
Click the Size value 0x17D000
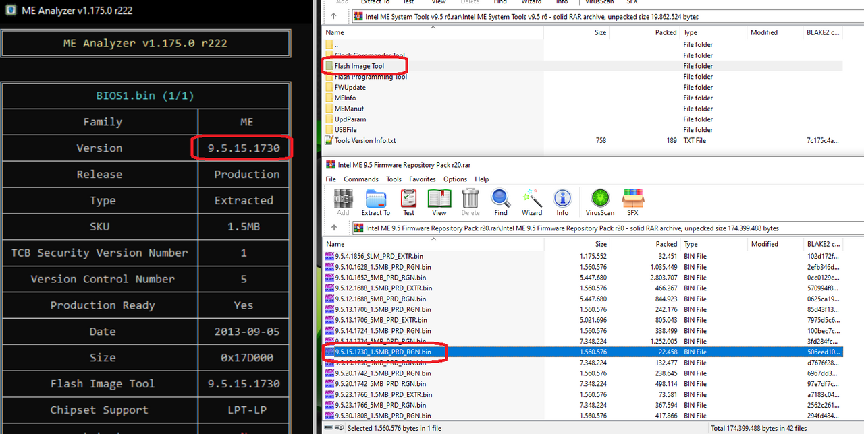tap(247, 358)
